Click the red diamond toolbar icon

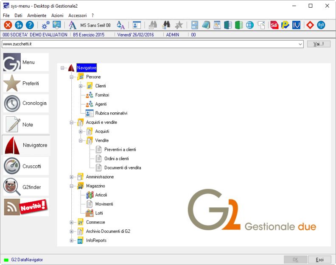310,25
